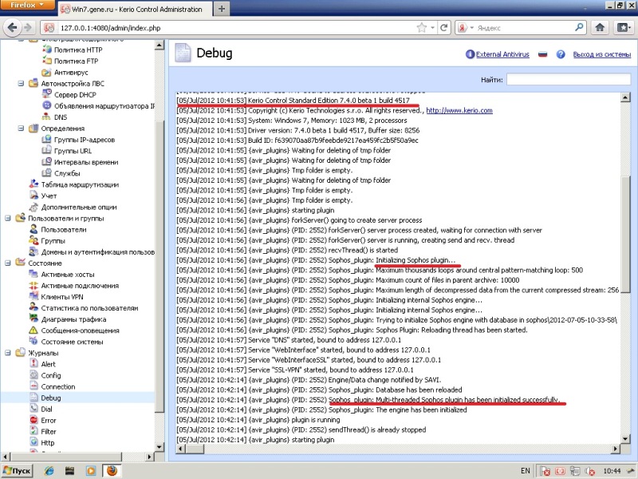Launch Internet Explorer from the taskbar
Screen dimensions: 638x479
click(49, 470)
